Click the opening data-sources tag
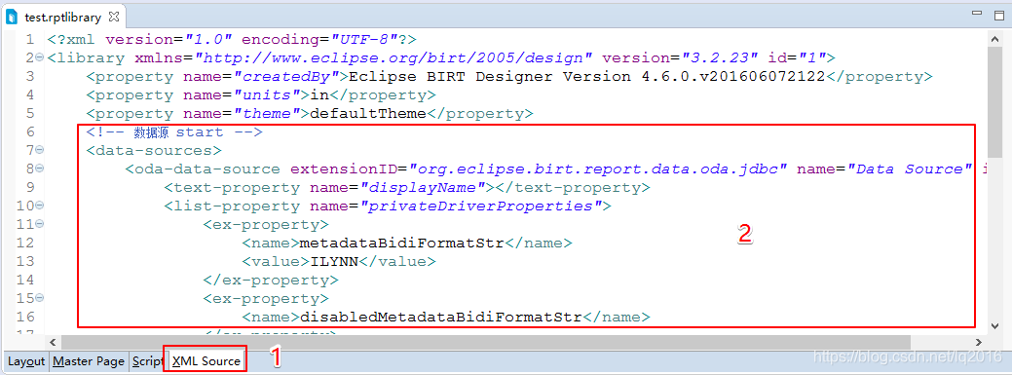The width and height of the screenshot is (1012, 375). click(x=154, y=150)
